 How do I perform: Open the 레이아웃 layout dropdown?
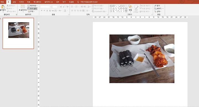point(33,6)
